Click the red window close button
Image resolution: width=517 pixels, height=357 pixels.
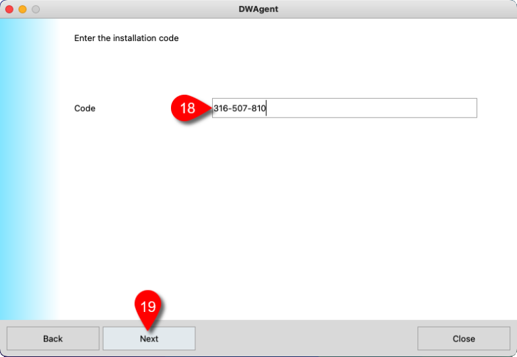click(x=9, y=9)
